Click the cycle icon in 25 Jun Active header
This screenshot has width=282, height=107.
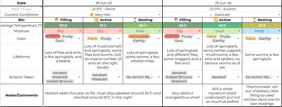pos(216,20)
